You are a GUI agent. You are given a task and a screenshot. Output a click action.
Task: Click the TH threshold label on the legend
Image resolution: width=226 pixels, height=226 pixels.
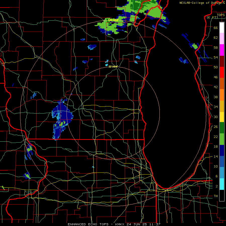click(216, 196)
